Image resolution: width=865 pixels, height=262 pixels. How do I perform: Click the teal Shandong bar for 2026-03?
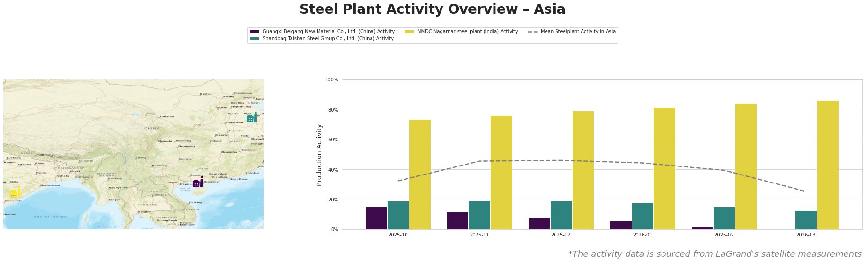click(x=805, y=220)
